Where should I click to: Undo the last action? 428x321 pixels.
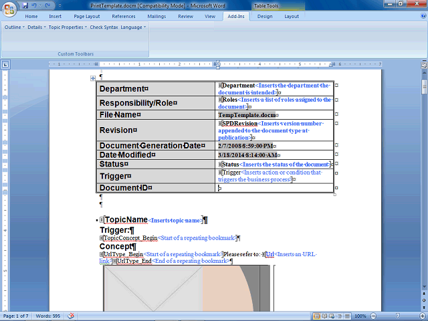34,5
